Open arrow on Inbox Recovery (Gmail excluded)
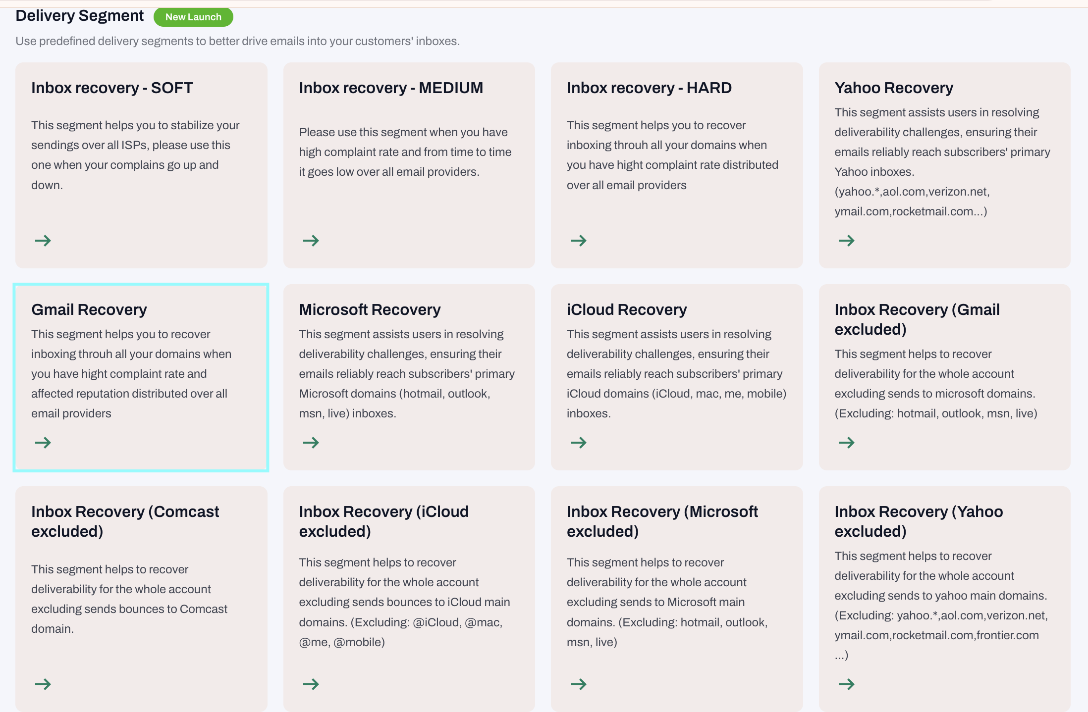This screenshot has width=1088, height=712. [x=847, y=443]
